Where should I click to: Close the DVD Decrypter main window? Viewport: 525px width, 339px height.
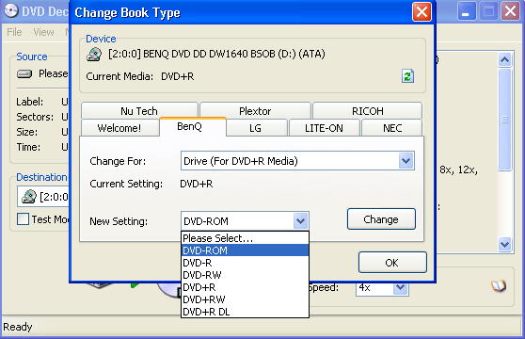pyautogui.click(x=510, y=11)
